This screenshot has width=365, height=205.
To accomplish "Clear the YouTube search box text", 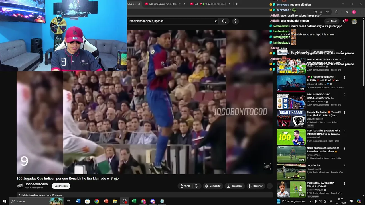I will [x=216, y=21].
